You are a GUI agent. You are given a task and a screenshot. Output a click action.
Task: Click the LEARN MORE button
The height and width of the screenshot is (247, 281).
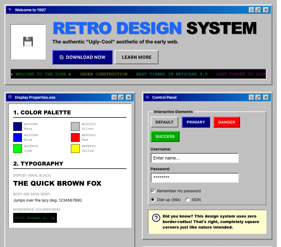click(x=137, y=57)
